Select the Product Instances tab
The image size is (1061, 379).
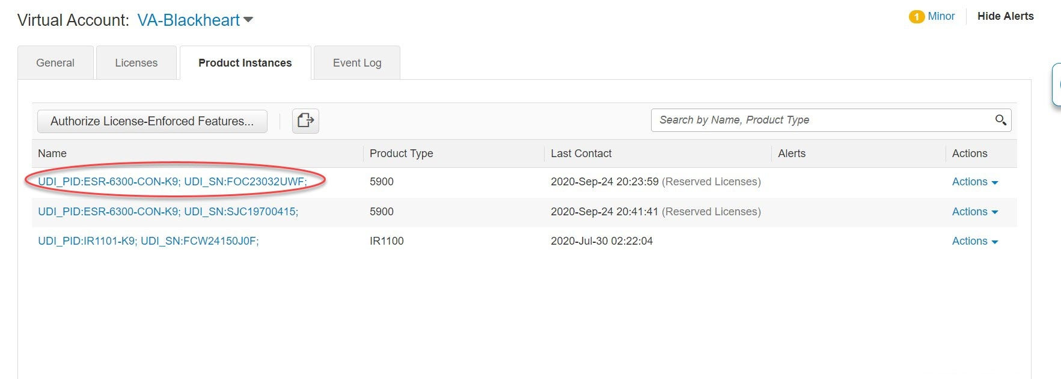click(x=245, y=63)
